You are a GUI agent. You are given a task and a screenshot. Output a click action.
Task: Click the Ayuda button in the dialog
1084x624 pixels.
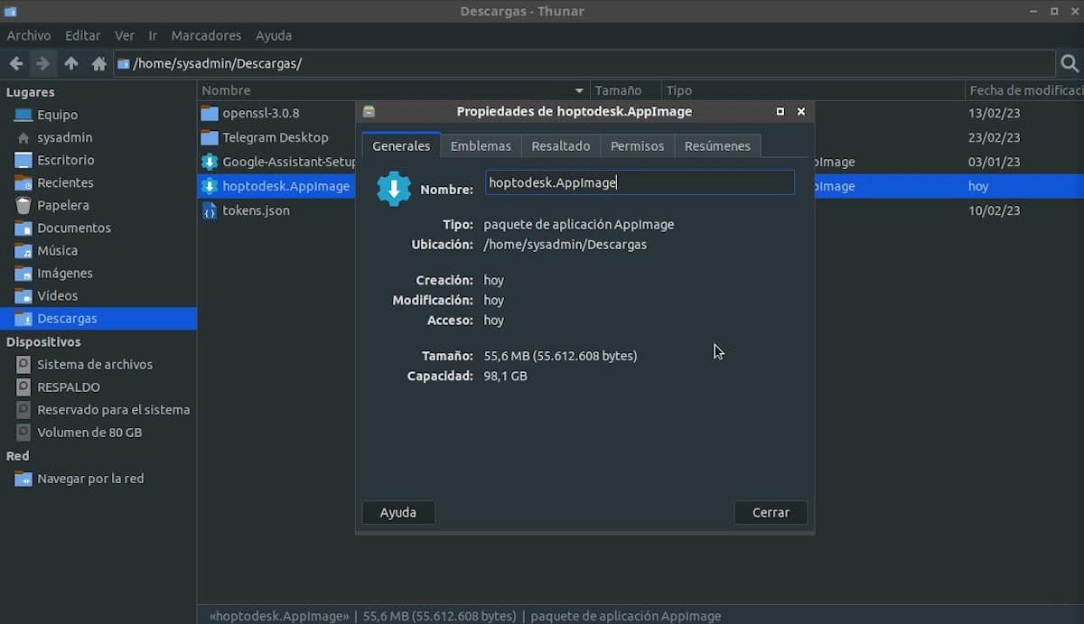[x=397, y=512]
